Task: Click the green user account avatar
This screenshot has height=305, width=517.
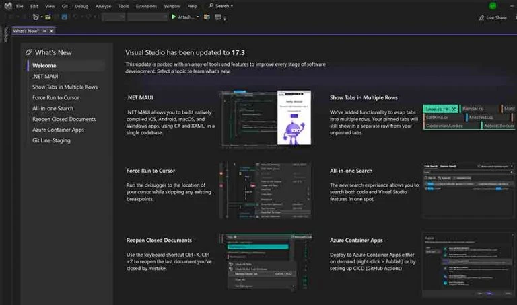Action: pos(493,6)
